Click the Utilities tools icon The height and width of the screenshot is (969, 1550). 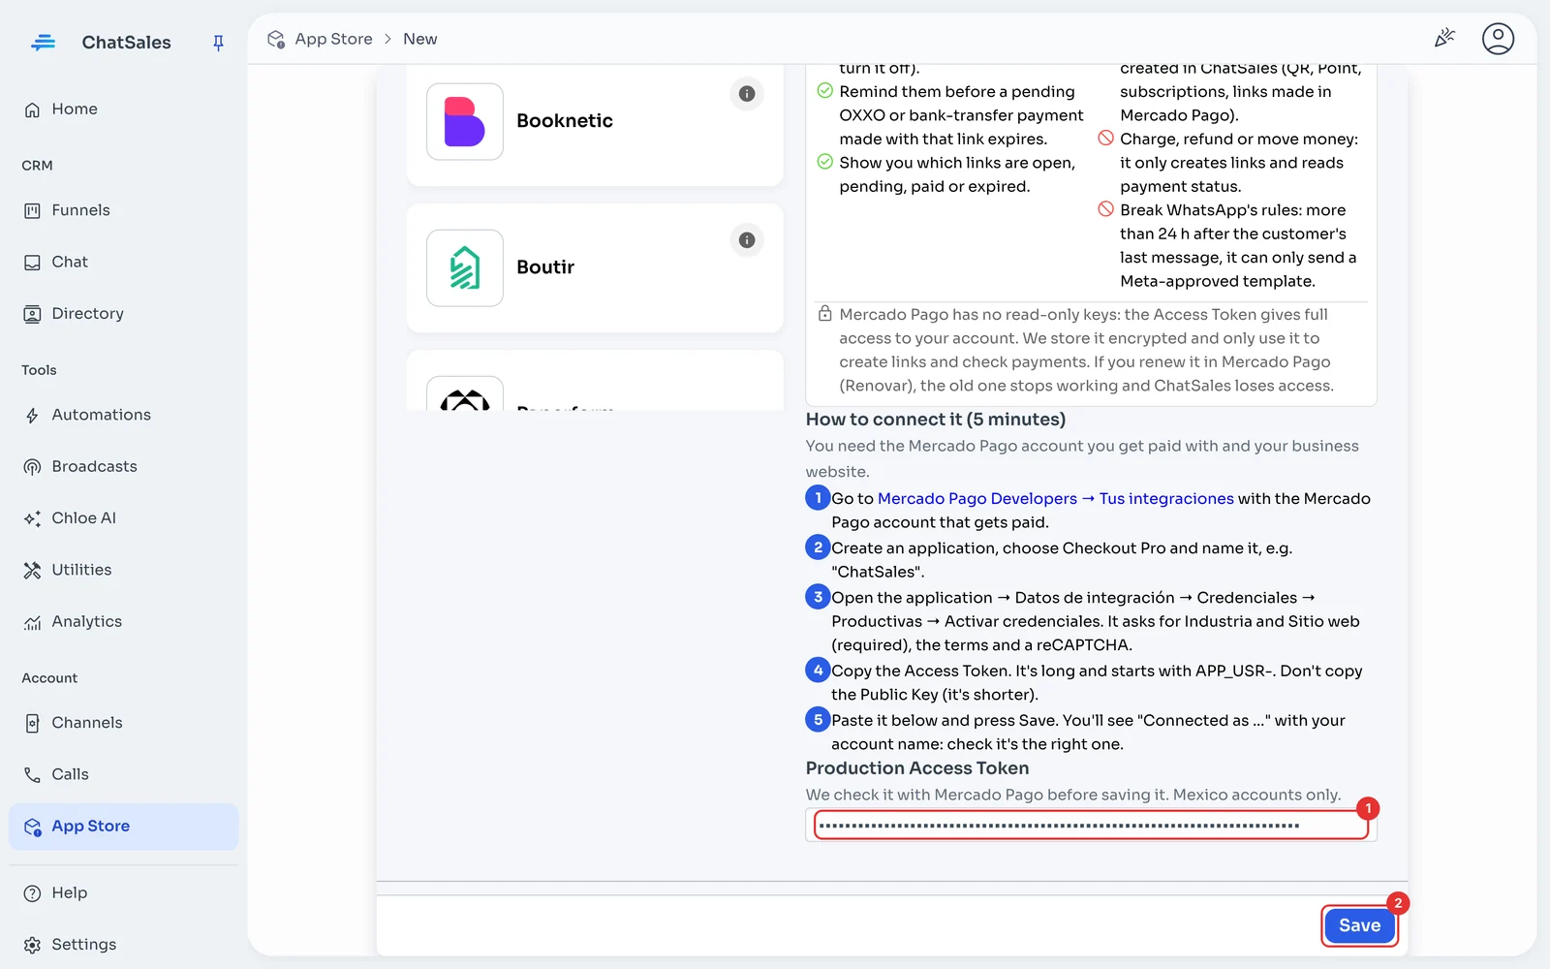[32, 571]
